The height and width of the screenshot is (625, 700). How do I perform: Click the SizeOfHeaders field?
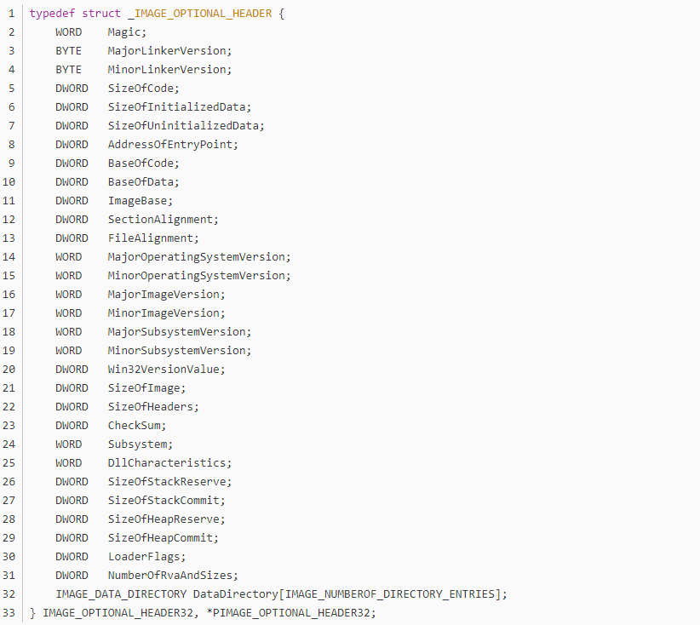tap(150, 407)
